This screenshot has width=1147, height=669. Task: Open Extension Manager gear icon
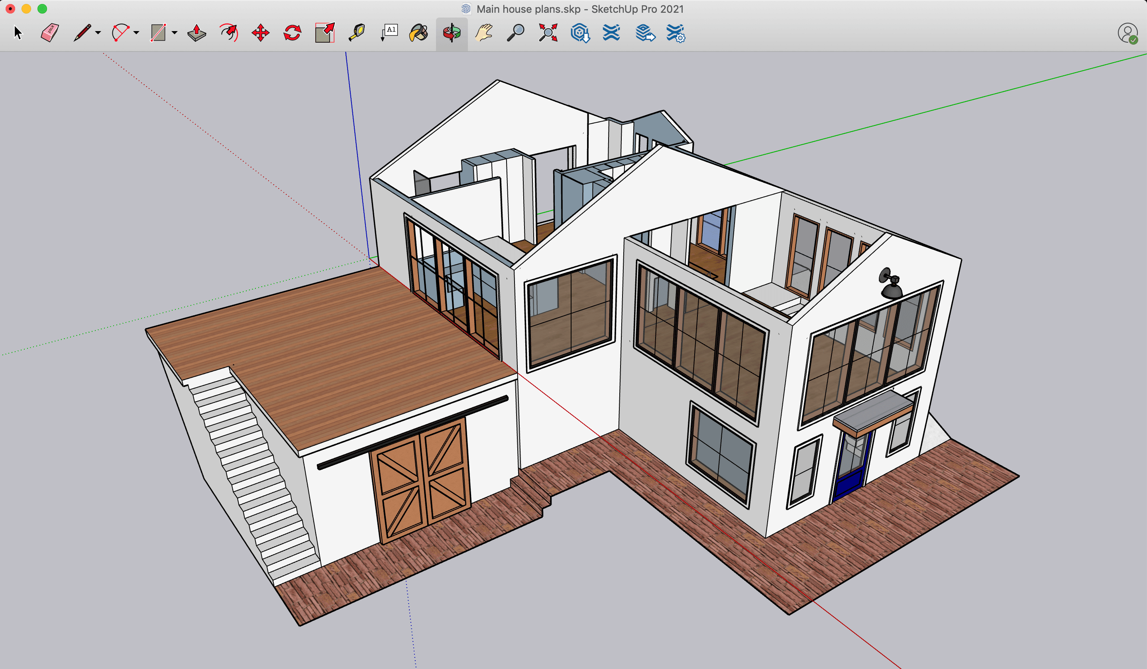point(676,33)
